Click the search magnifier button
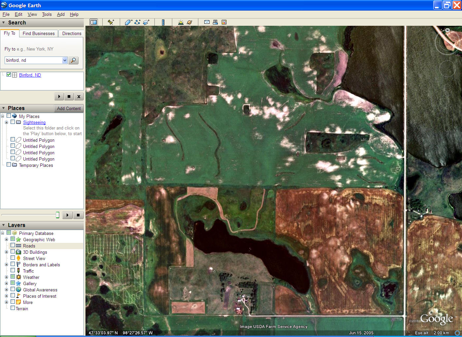The height and width of the screenshot is (337, 462). [x=73, y=60]
